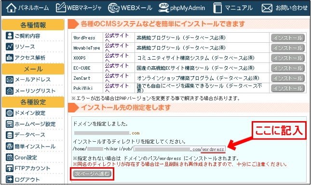
Task: Click the お問い合わせ envelope icon
Action: click(x=267, y=8)
